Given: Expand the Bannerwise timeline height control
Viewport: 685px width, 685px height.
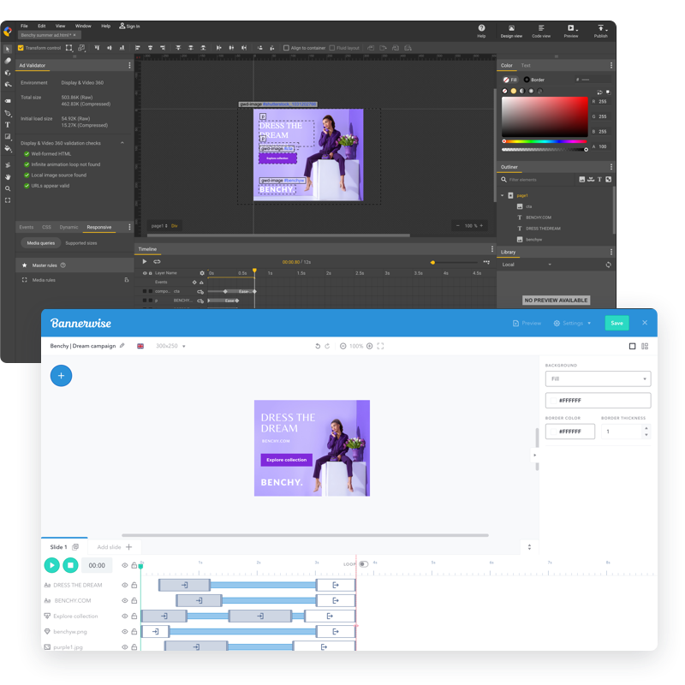Looking at the screenshot, I should pos(529,547).
